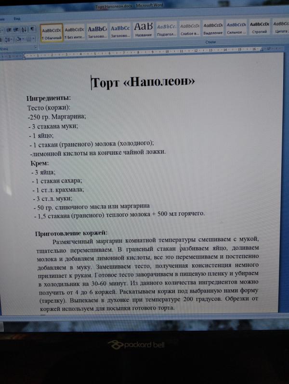
Task: Apply the Выделение style
Action: [213, 29]
